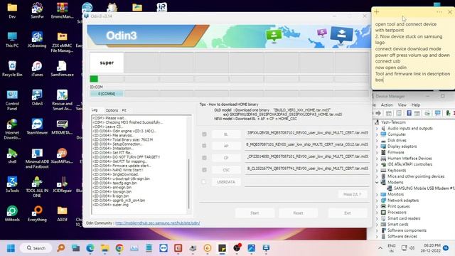Add a new sticky note with plus
This screenshot has width=455, height=256.
(x=376, y=11)
